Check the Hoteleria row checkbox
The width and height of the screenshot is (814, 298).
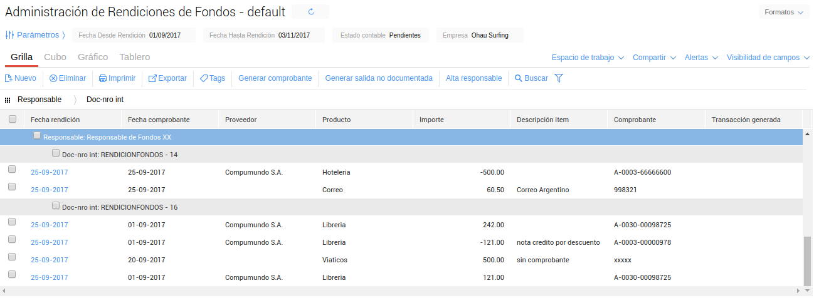(x=12, y=170)
